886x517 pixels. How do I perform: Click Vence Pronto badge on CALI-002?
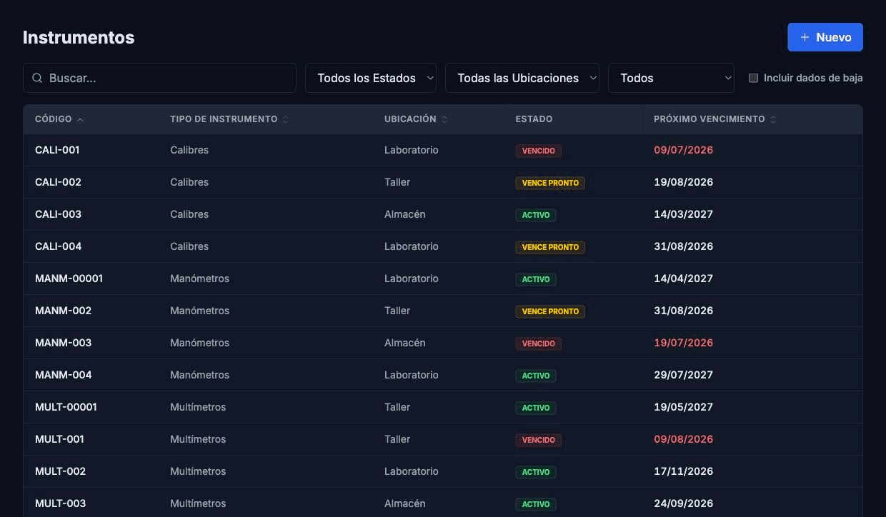pyautogui.click(x=550, y=183)
